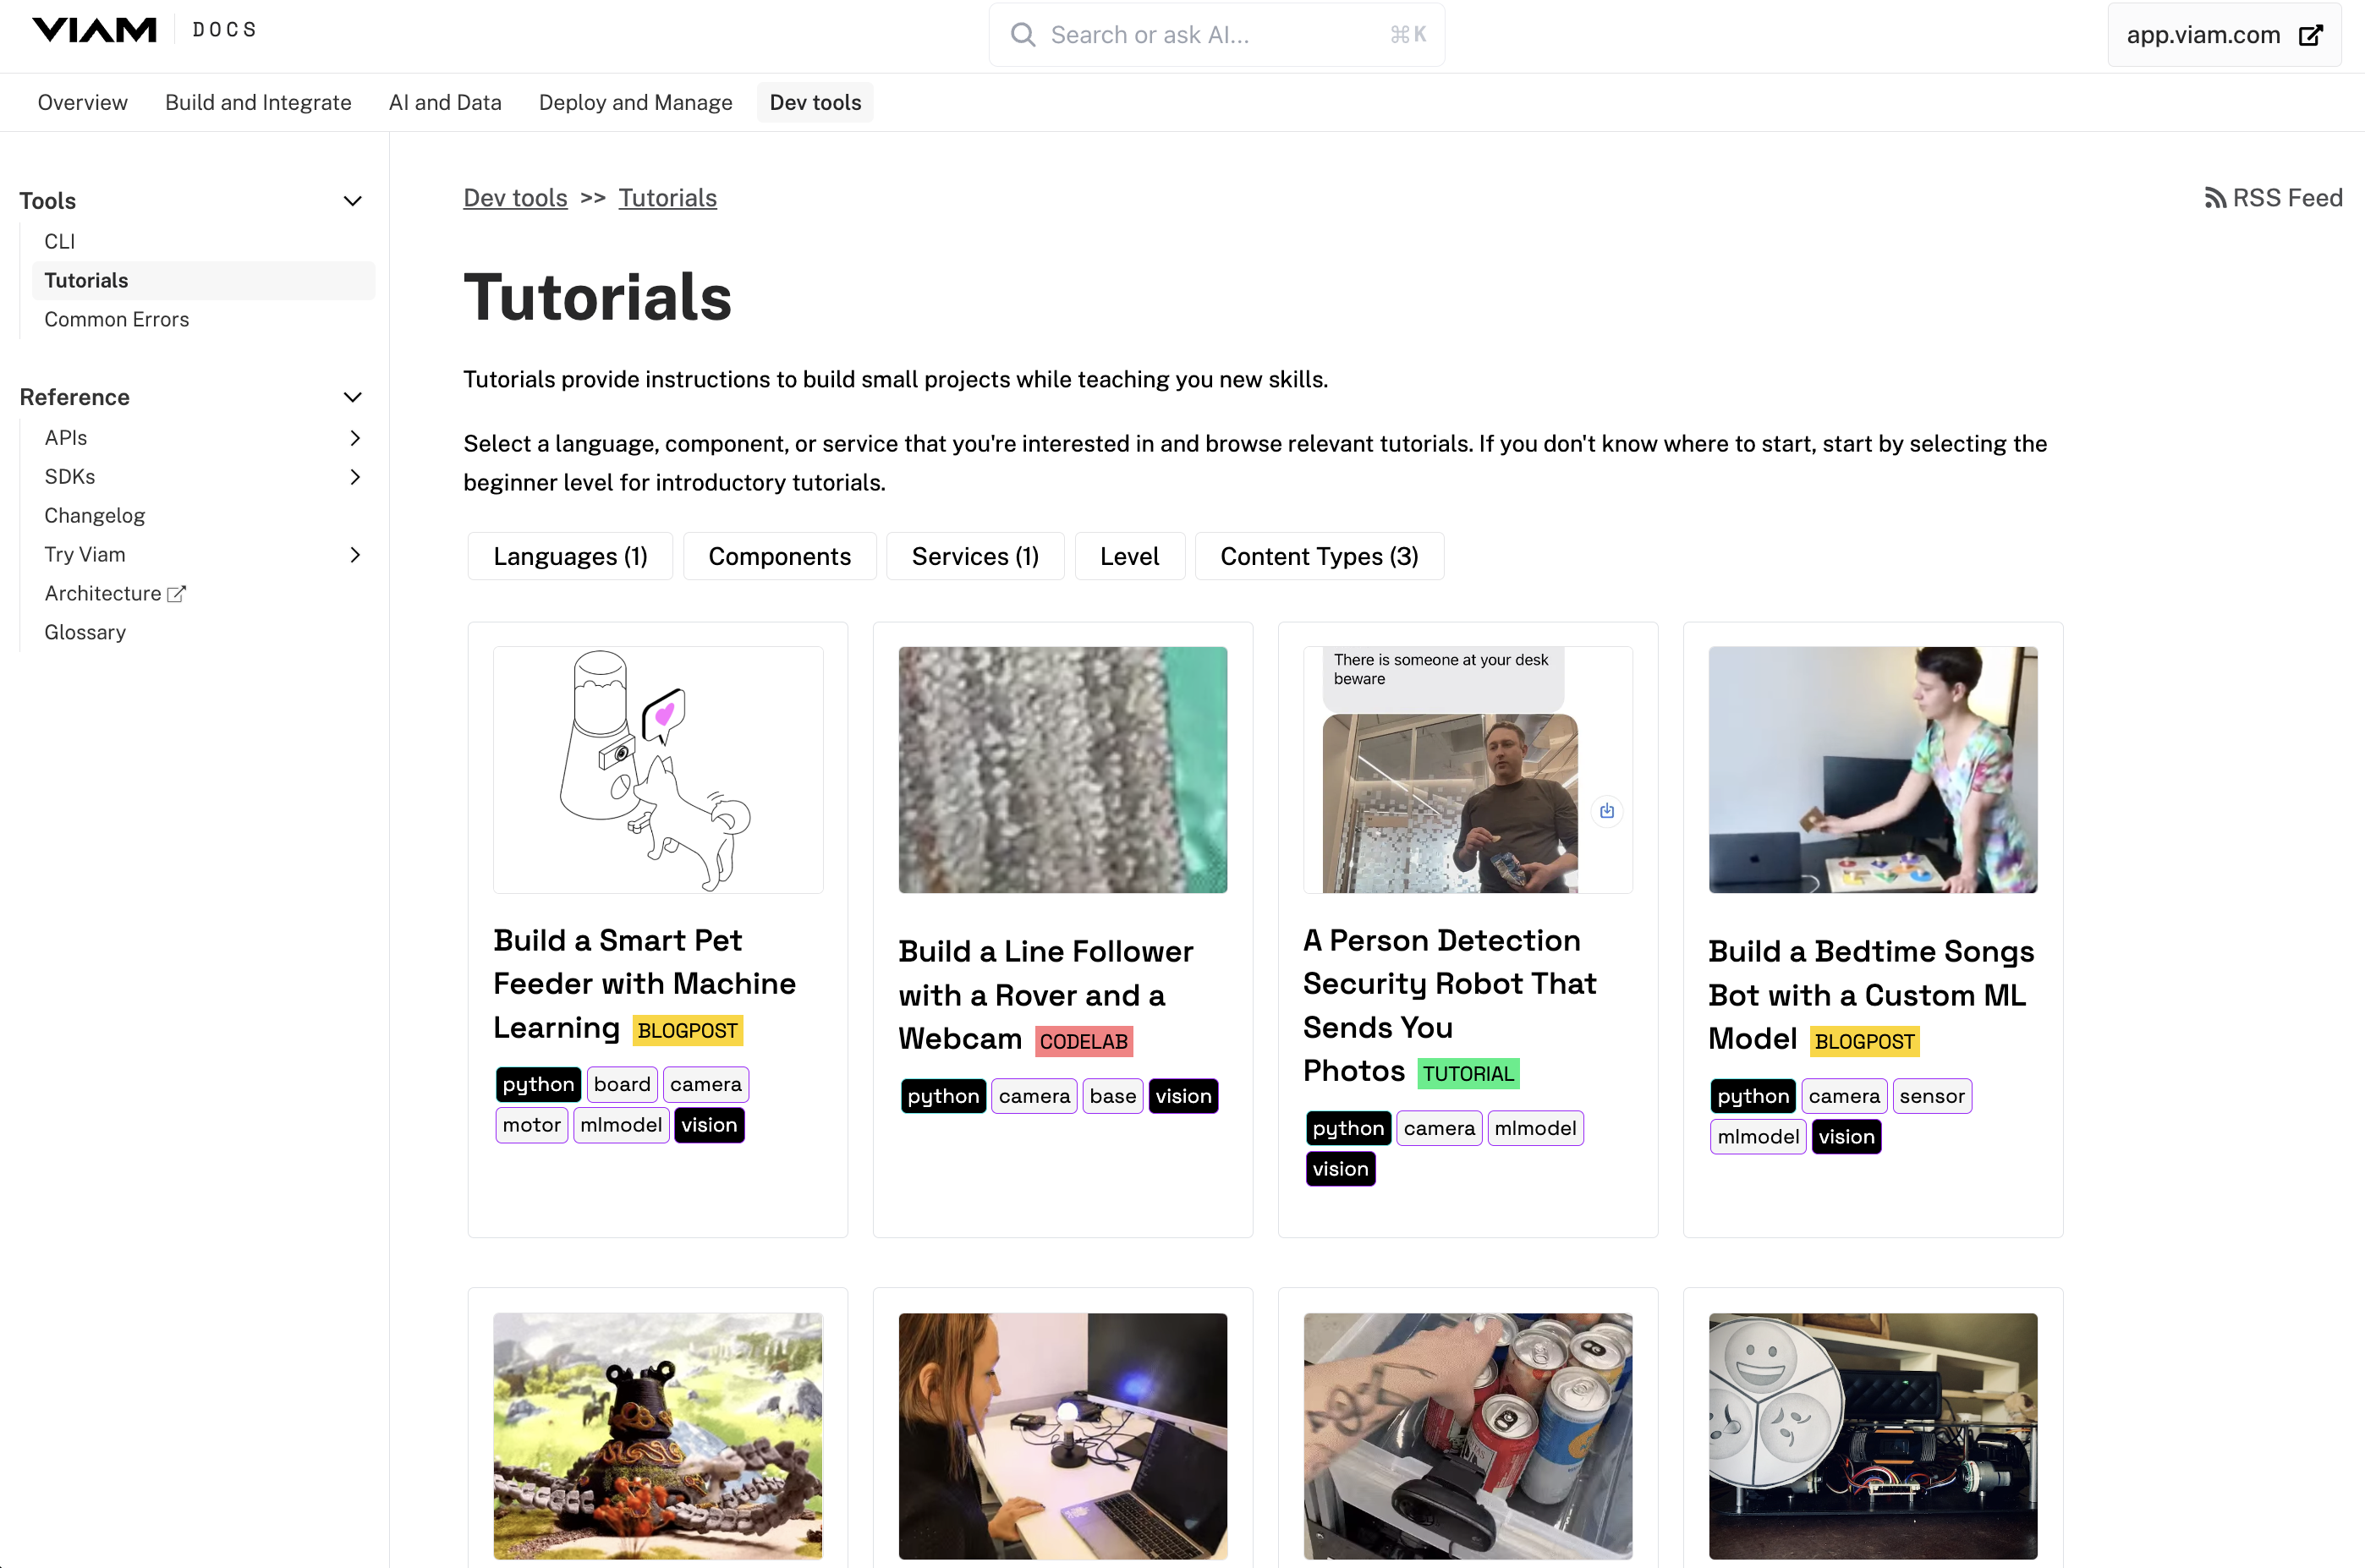
Task: Click the Viam logo
Action: point(94,30)
